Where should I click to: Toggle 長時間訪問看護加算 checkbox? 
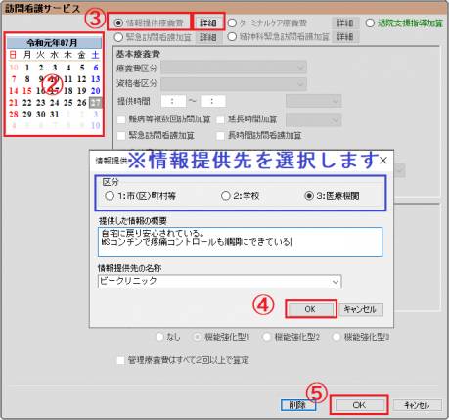[220, 135]
